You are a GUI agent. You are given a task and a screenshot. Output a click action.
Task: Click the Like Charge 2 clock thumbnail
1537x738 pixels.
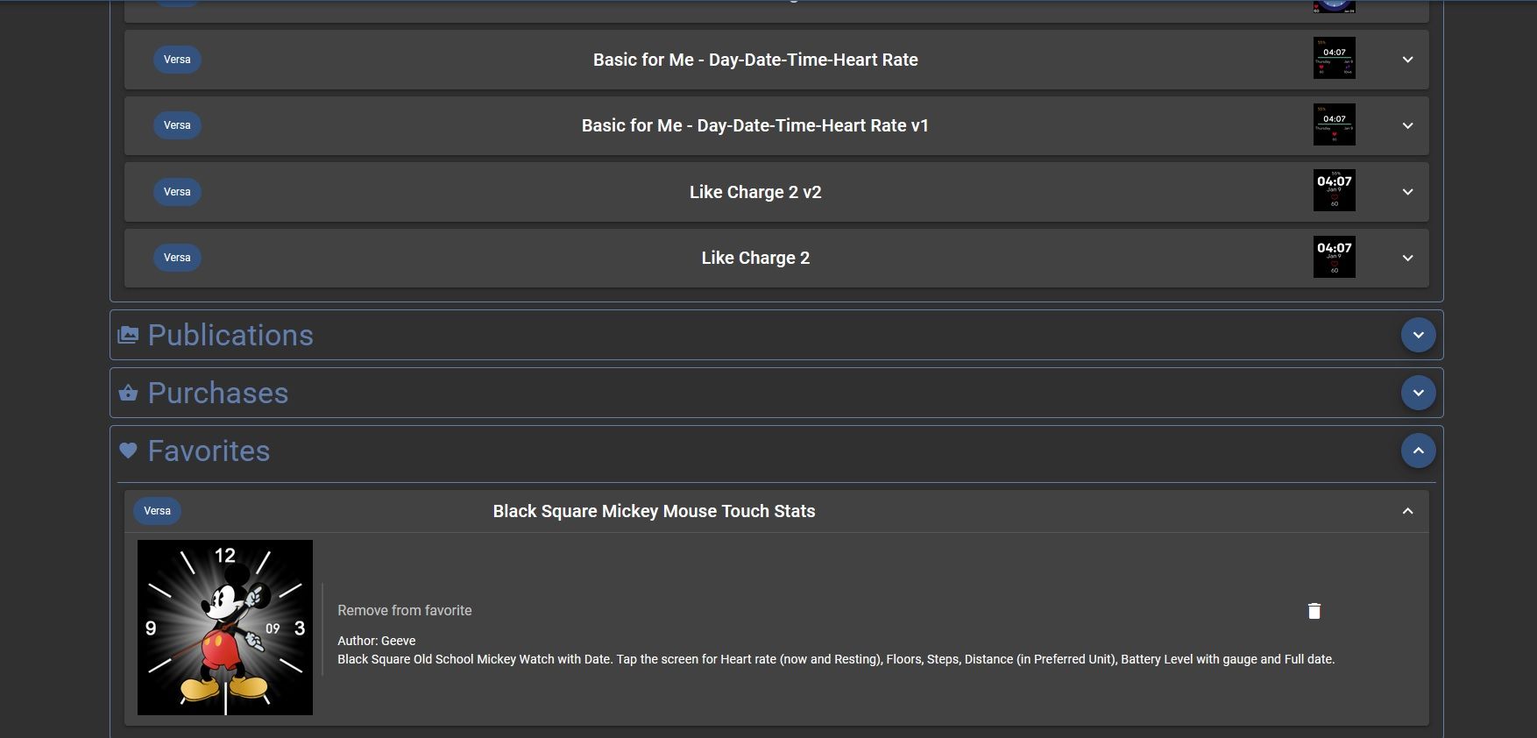point(1334,257)
